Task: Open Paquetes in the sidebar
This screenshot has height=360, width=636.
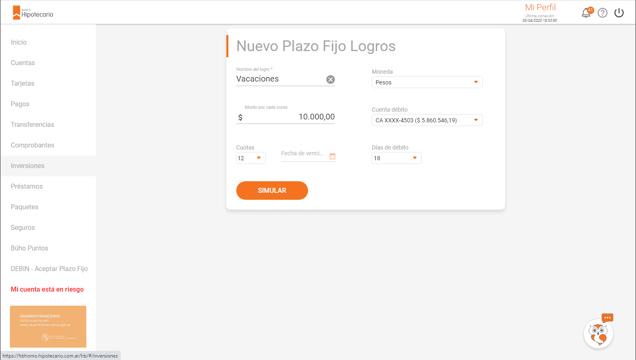Action: click(x=24, y=207)
